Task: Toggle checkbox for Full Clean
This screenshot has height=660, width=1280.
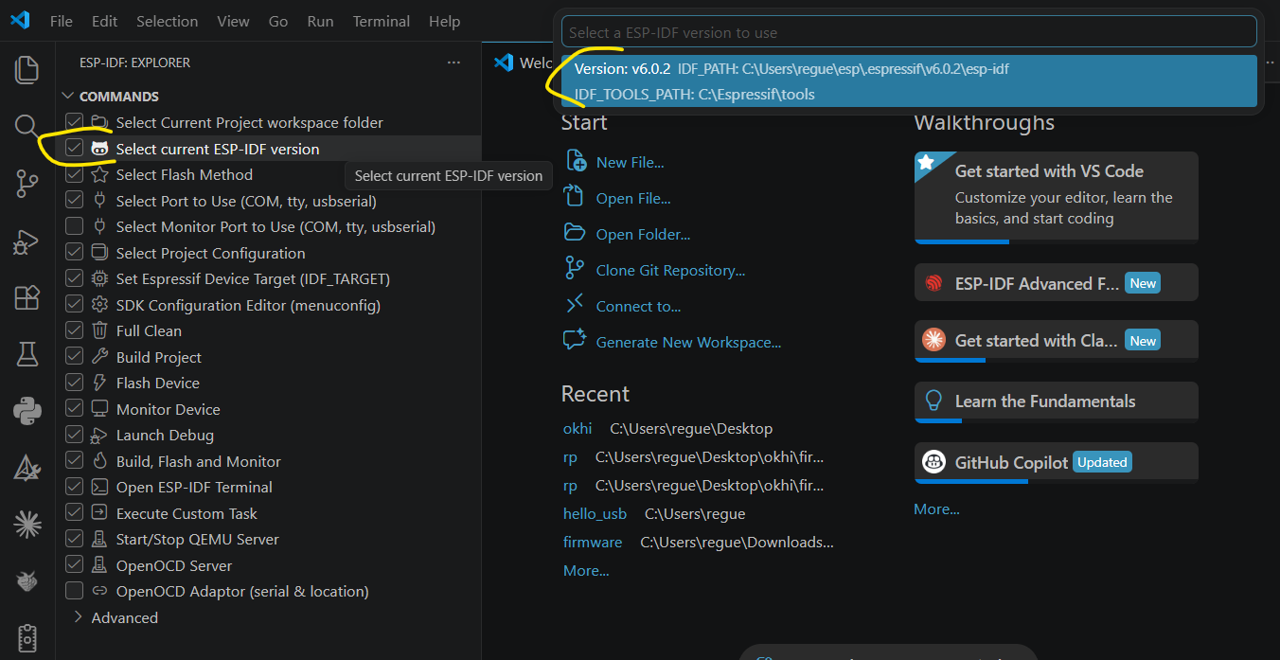Action: point(74,330)
